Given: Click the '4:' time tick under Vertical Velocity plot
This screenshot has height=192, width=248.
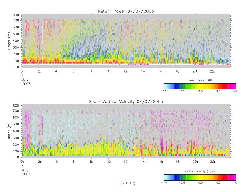Looking at the screenshot, I should coord(57,162).
